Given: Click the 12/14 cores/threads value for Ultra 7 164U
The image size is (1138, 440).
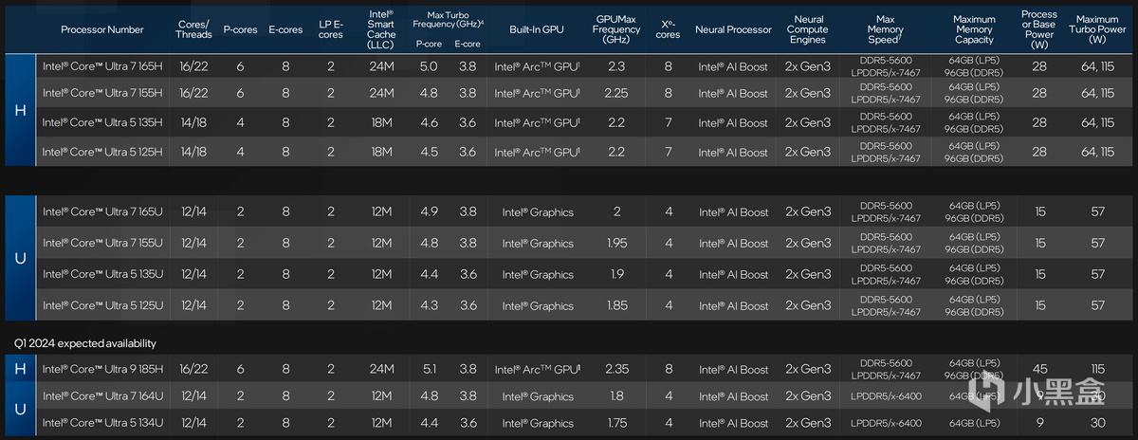Looking at the screenshot, I should point(194,396).
